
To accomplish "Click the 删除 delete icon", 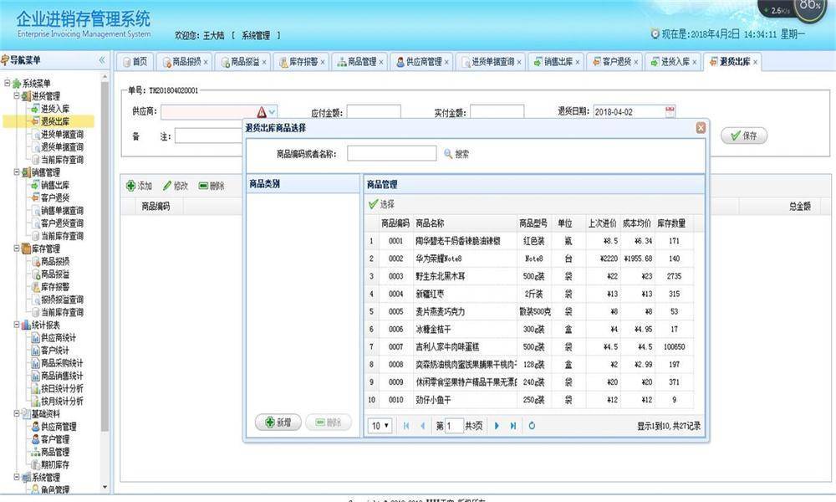I will click(203, 186).
